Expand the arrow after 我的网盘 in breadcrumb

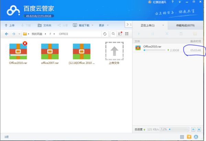pos(45,34)
